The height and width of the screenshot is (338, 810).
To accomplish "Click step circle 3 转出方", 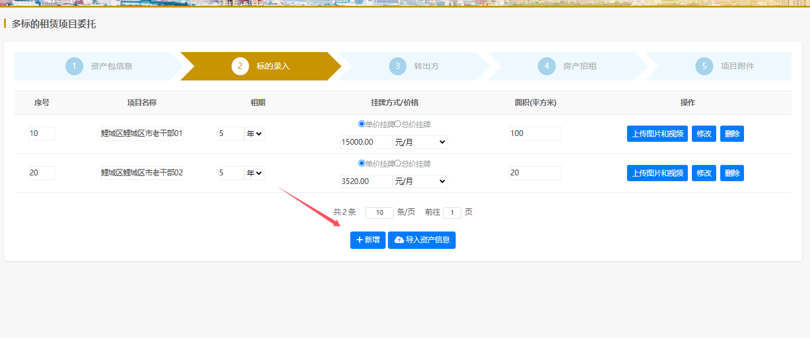I will pos(398,66).
